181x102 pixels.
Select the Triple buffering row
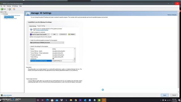52,57
